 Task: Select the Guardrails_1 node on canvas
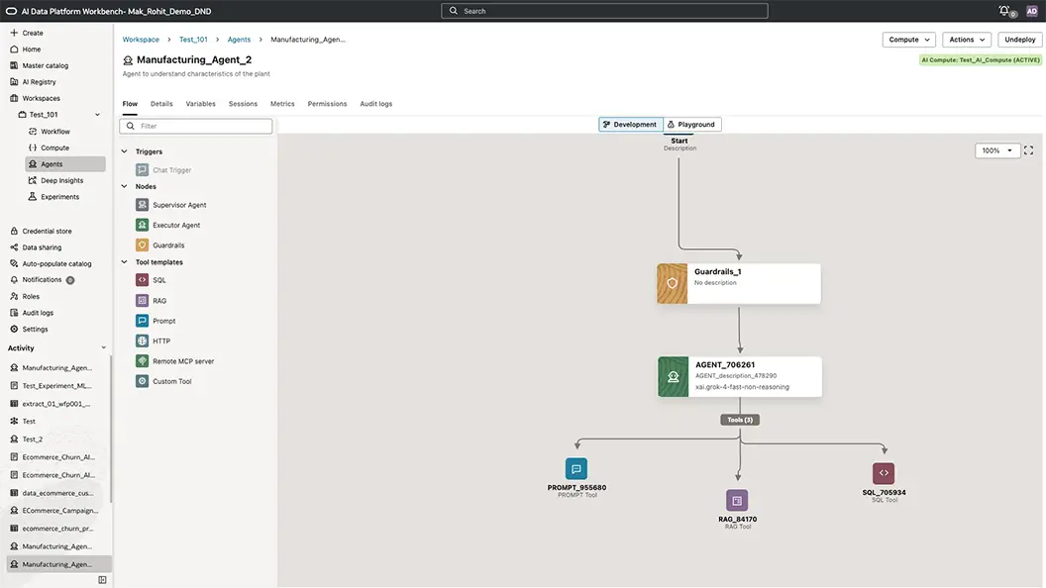click(x=739, y=283)
